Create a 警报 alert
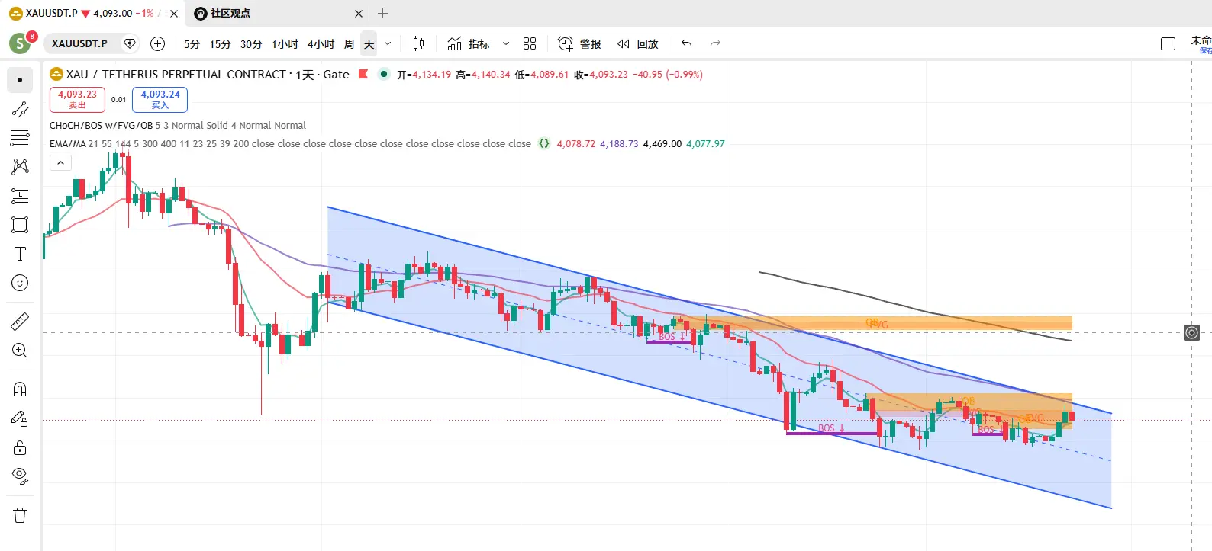Viewport: 1212px width, 551px height. point(579,43)
